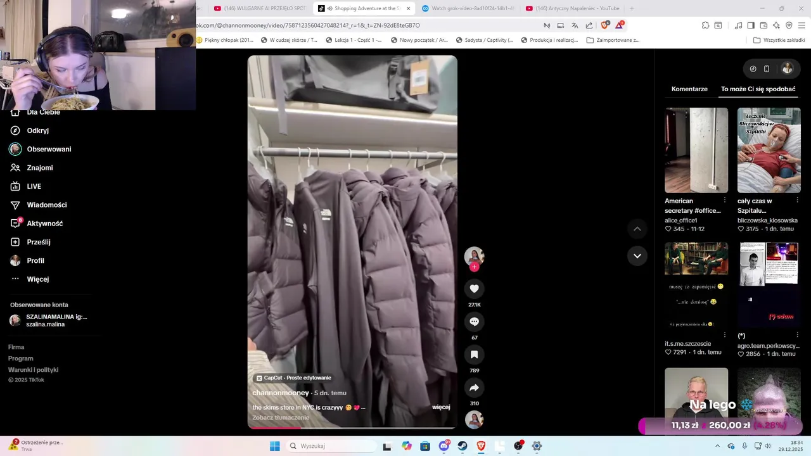This screenshot has width=811, height=456.
Task: Open Brave Rewards triangle icon
Action: click(x=620, y=25)
